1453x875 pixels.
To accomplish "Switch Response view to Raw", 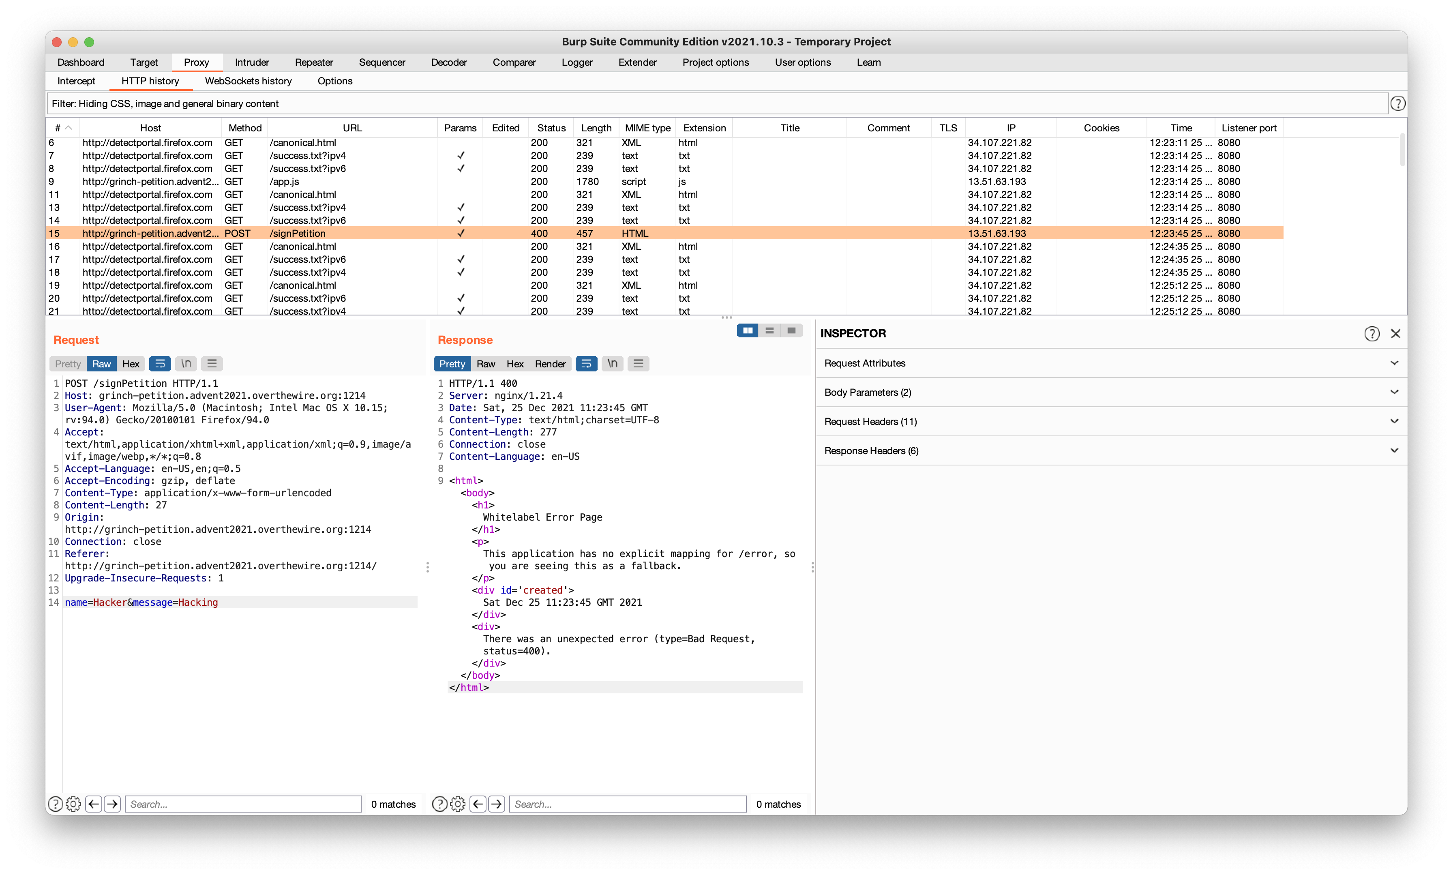I will point(486,364).
